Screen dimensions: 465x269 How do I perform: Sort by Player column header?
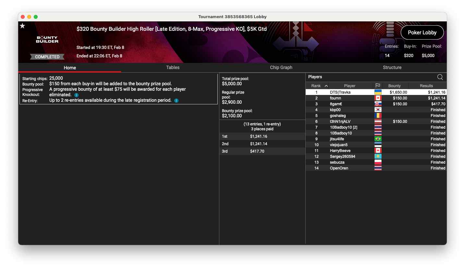click(349, 86)
